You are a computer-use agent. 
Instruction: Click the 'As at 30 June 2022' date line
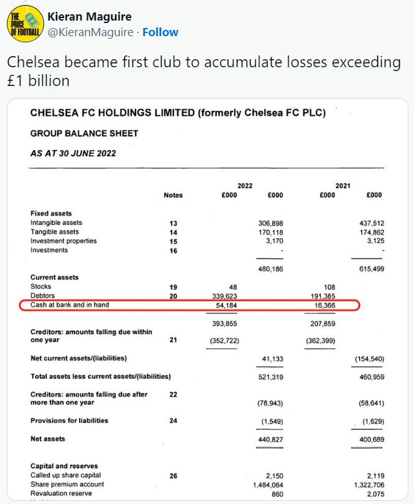(73, 153)
